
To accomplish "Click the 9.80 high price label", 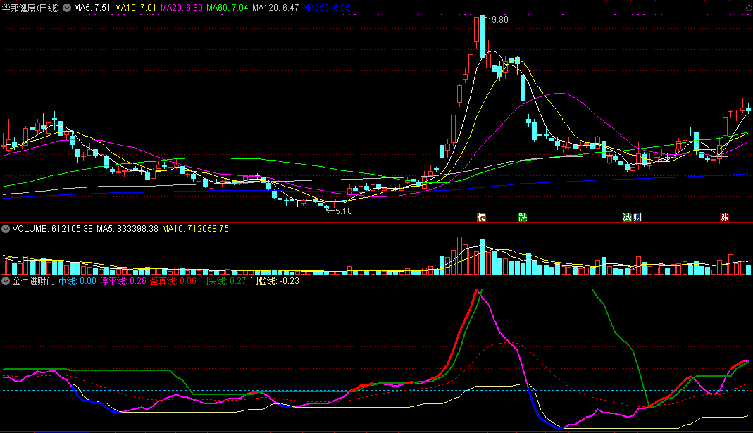I will pyautogui.click(x=500, y=20).
